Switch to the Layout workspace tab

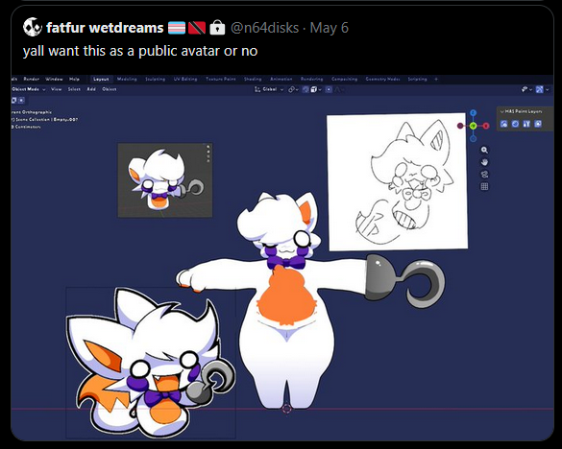[x=101, y=79]
